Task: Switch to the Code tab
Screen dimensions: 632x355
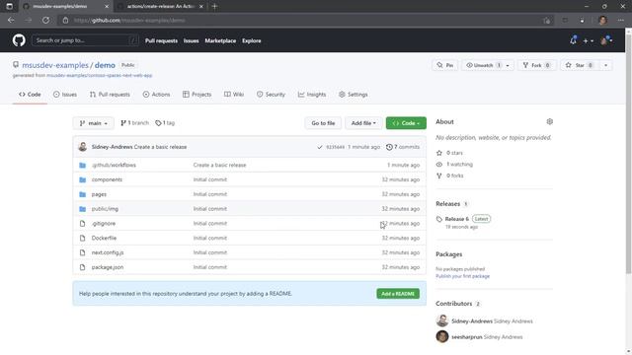Action: click(x=30, y=95)
